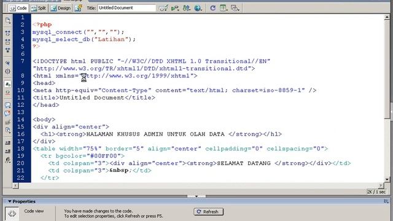Open the Check Browser Errors menu
The image size is (393, 221).
[x=163, y=8]
